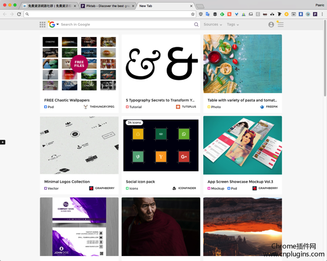
Task: Click the yellow star circle extension icon
Action: click(286, 14)
